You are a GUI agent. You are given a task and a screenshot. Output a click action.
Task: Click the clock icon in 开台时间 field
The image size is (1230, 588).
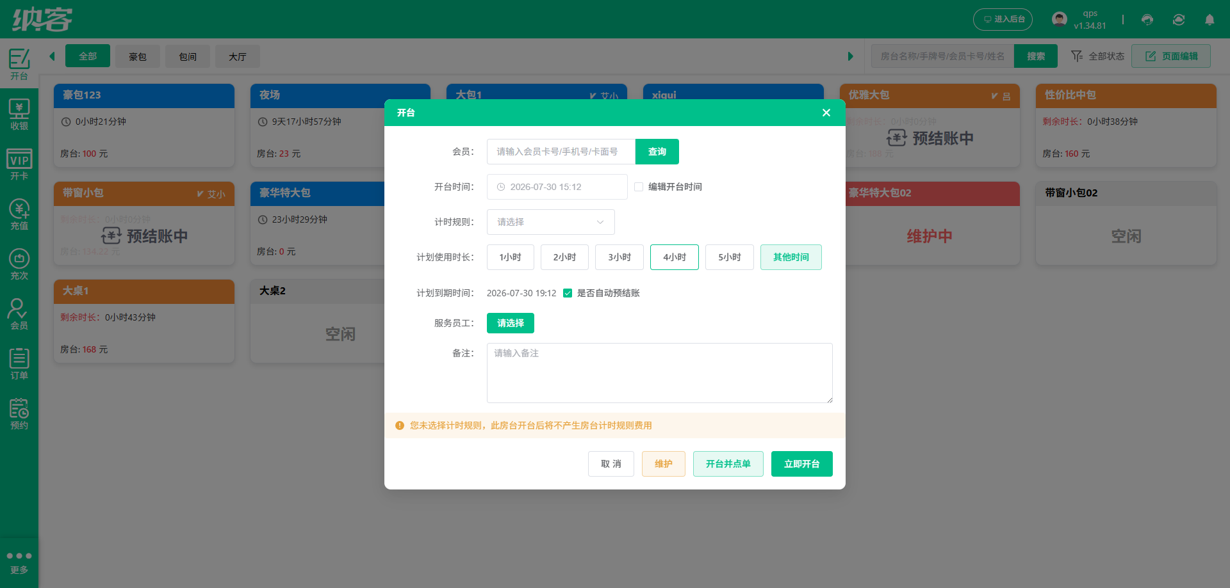(501, 187)
